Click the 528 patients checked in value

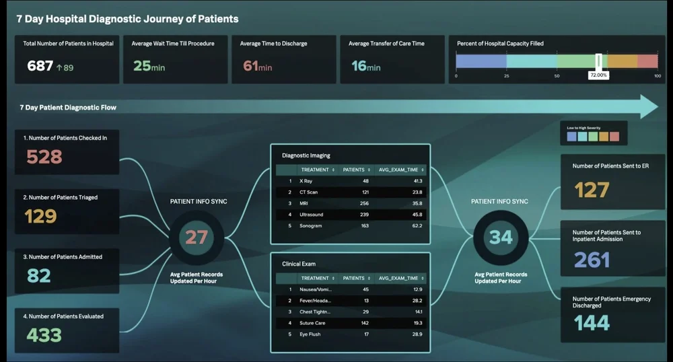click(44, 157)
